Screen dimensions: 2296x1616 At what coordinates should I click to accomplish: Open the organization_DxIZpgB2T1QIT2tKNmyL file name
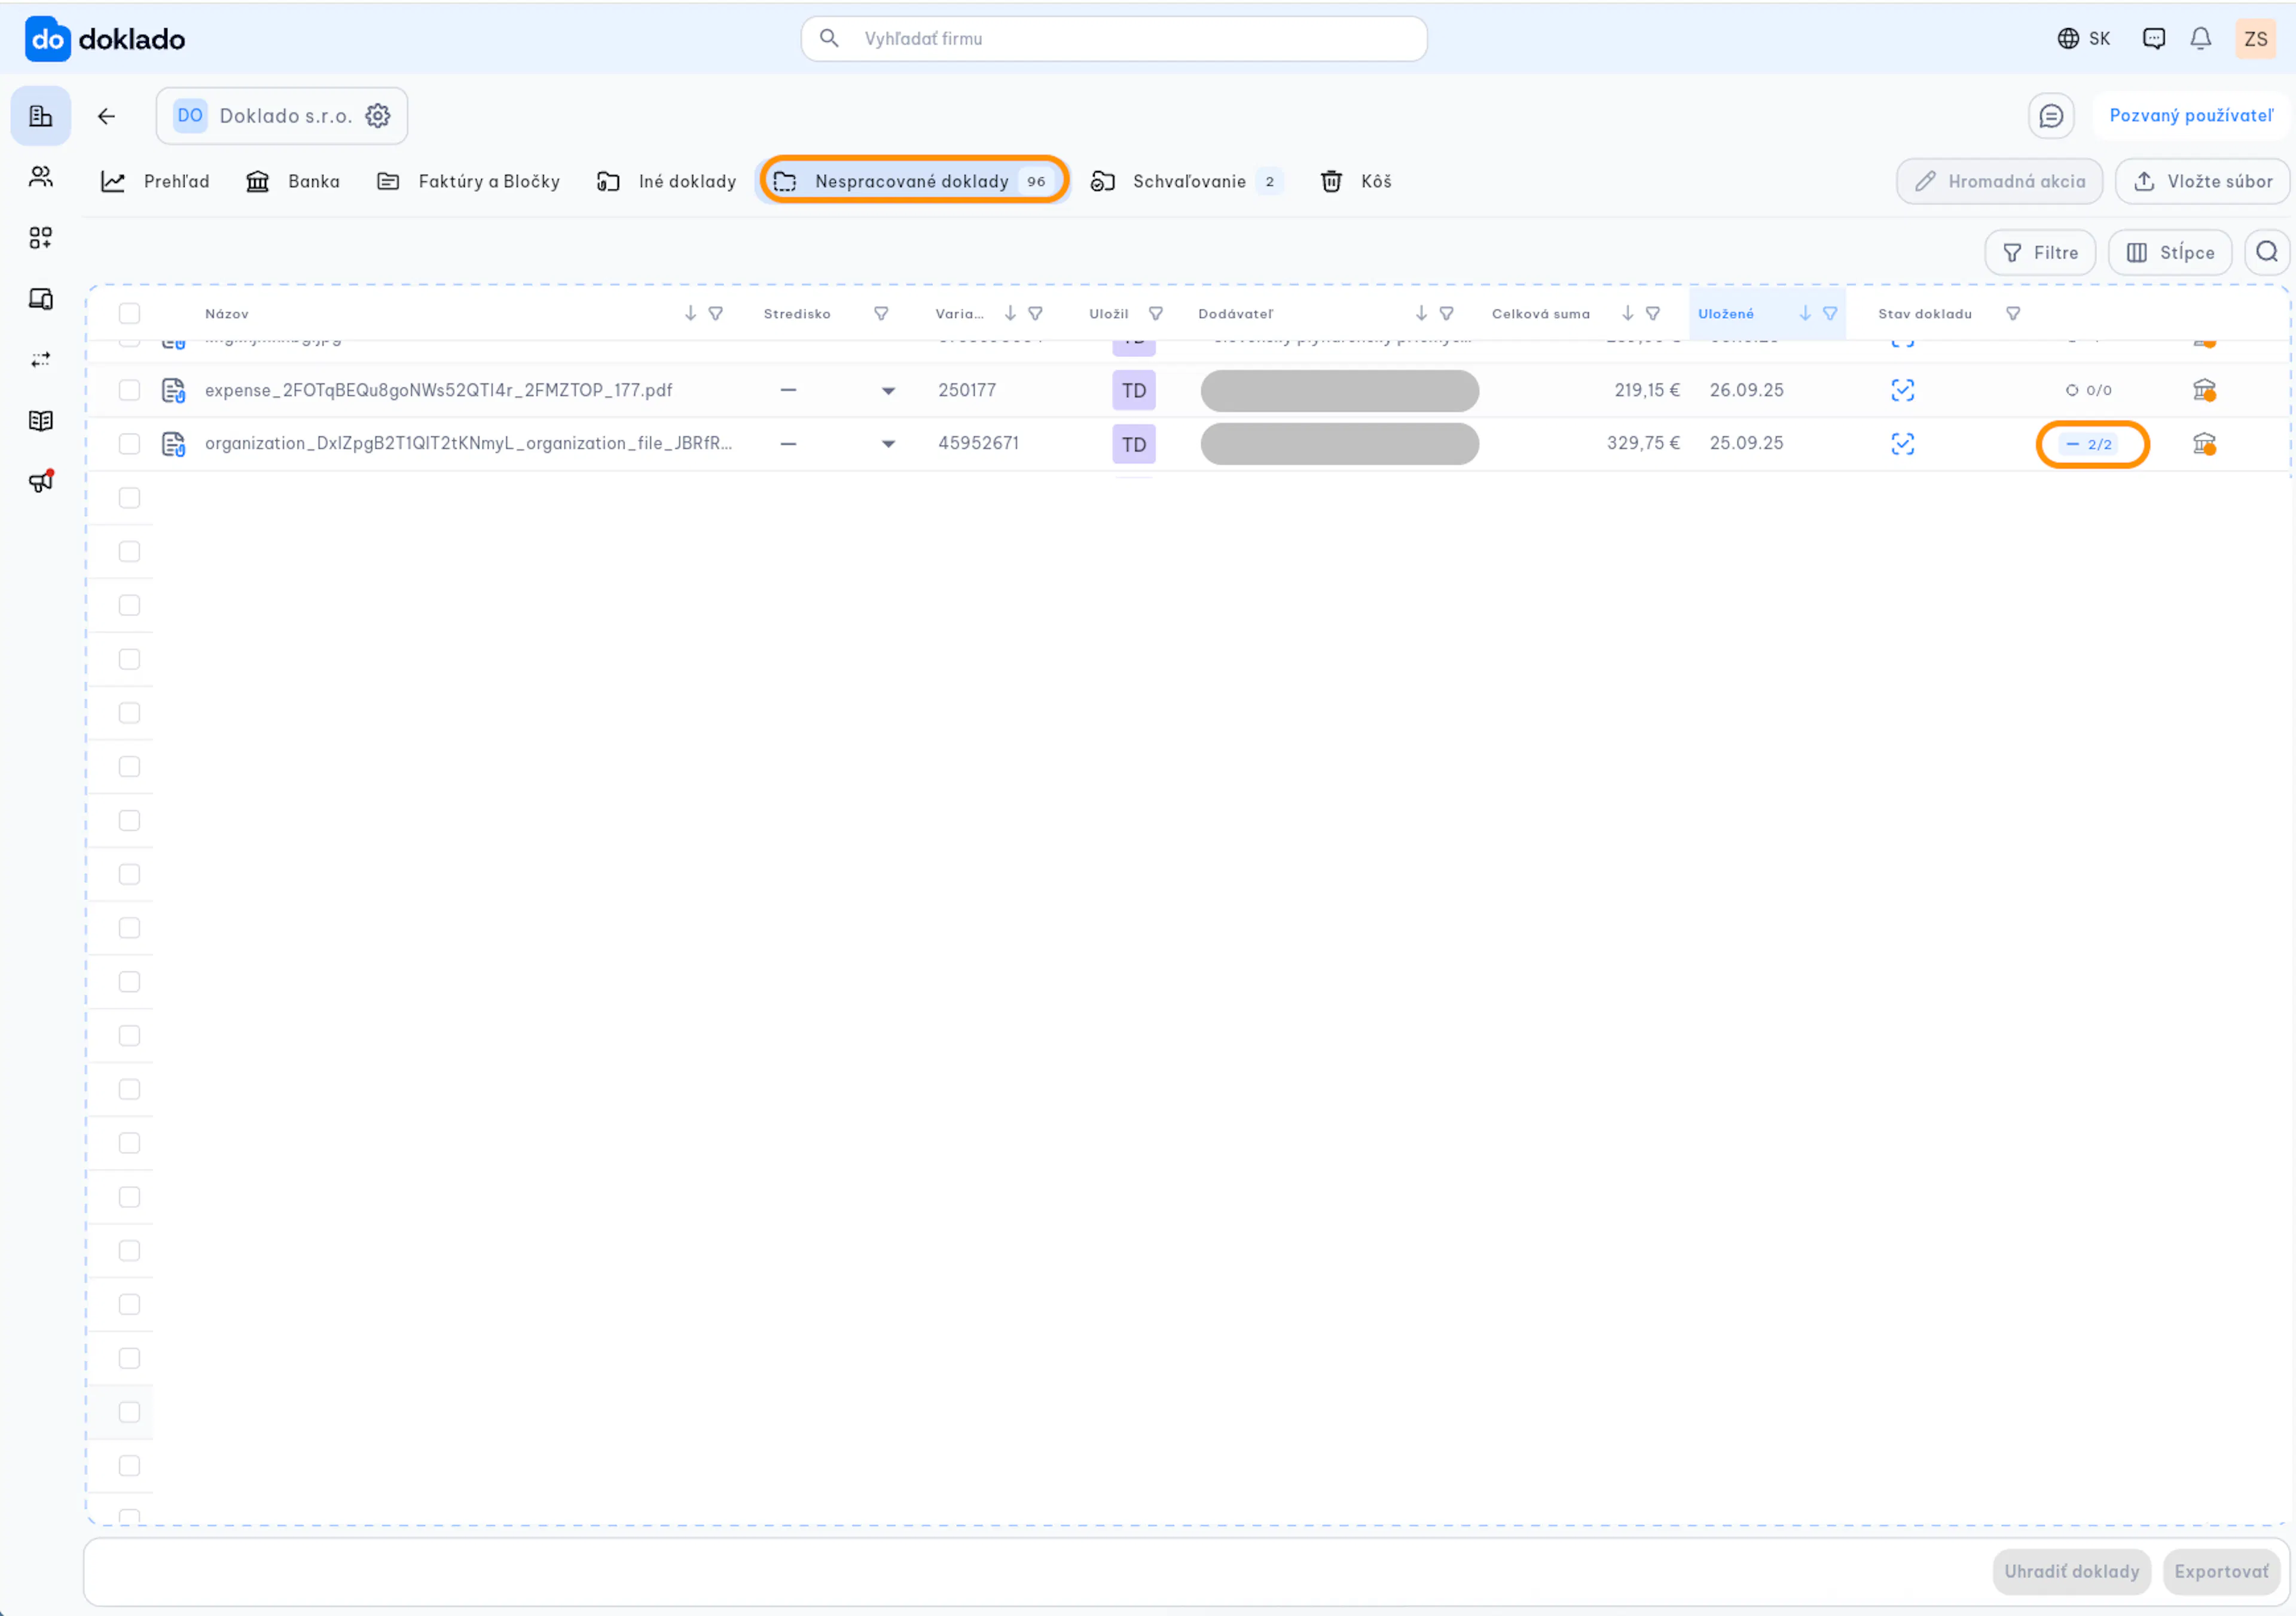(x=468, y=444)
